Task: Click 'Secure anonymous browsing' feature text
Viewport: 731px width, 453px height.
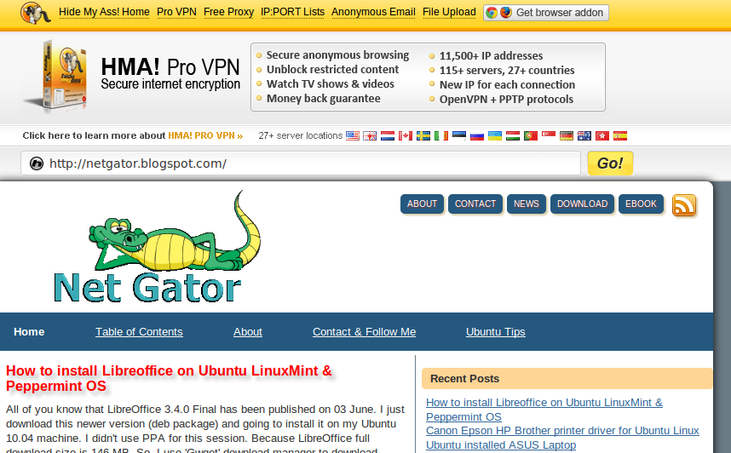Action: coord(337,55)
